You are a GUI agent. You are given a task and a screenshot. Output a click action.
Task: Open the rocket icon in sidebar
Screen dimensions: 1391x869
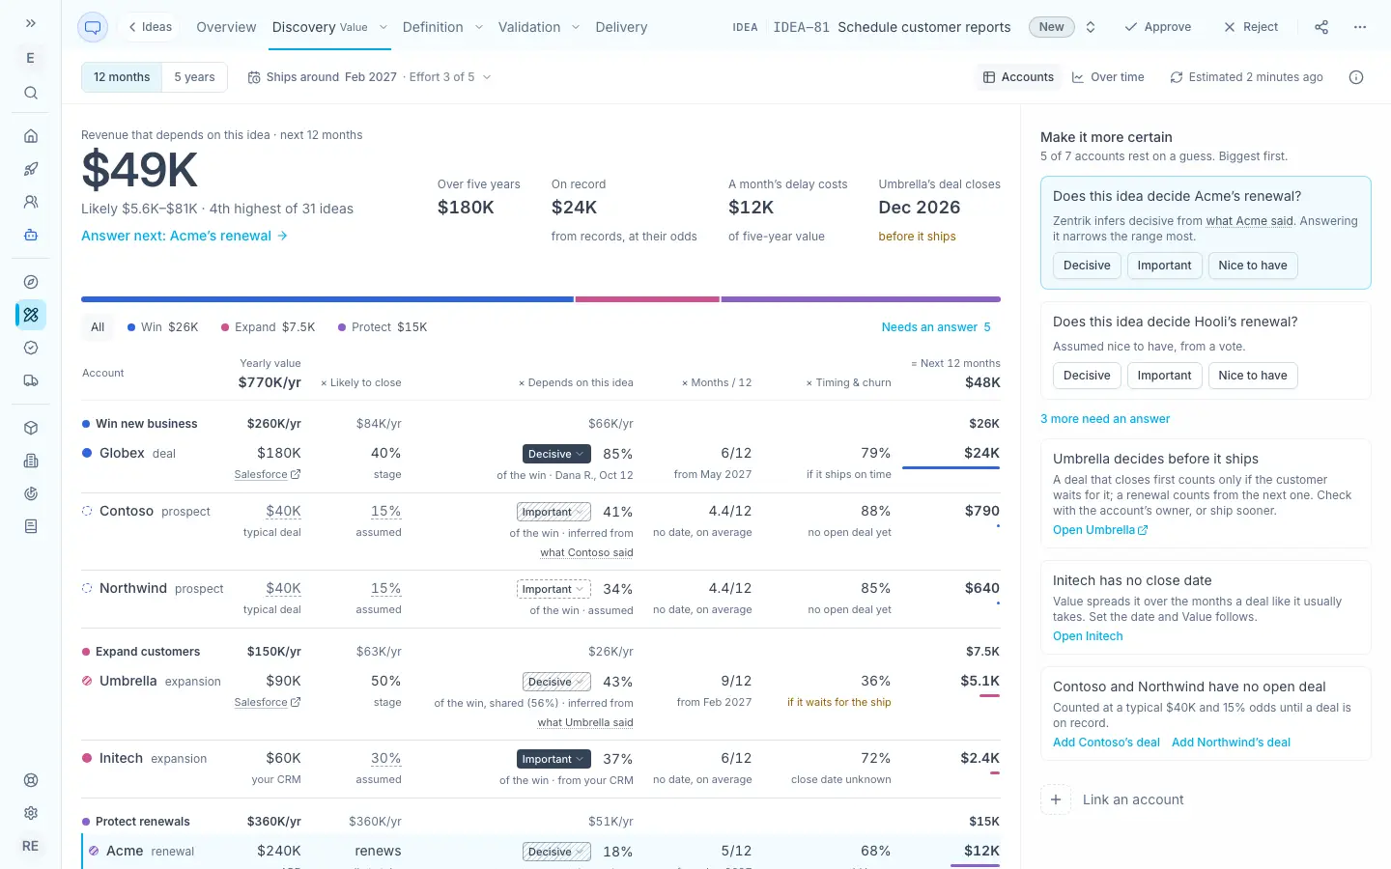[31, 169]
